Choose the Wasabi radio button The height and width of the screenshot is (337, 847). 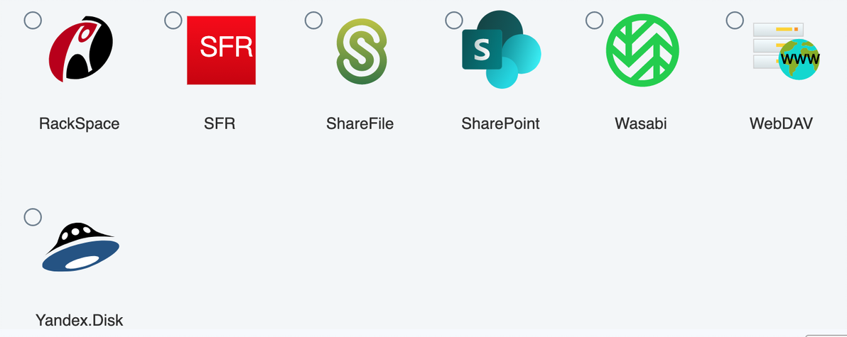tap(595, 21)
